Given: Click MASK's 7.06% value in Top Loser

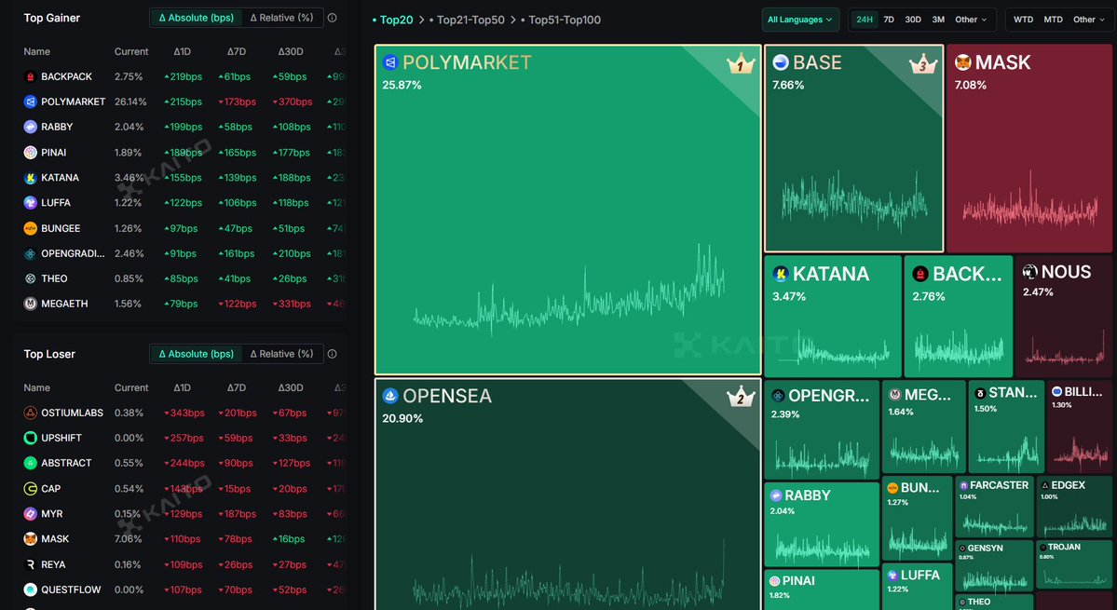Looking at the screenshot, I should coord(129,539).
